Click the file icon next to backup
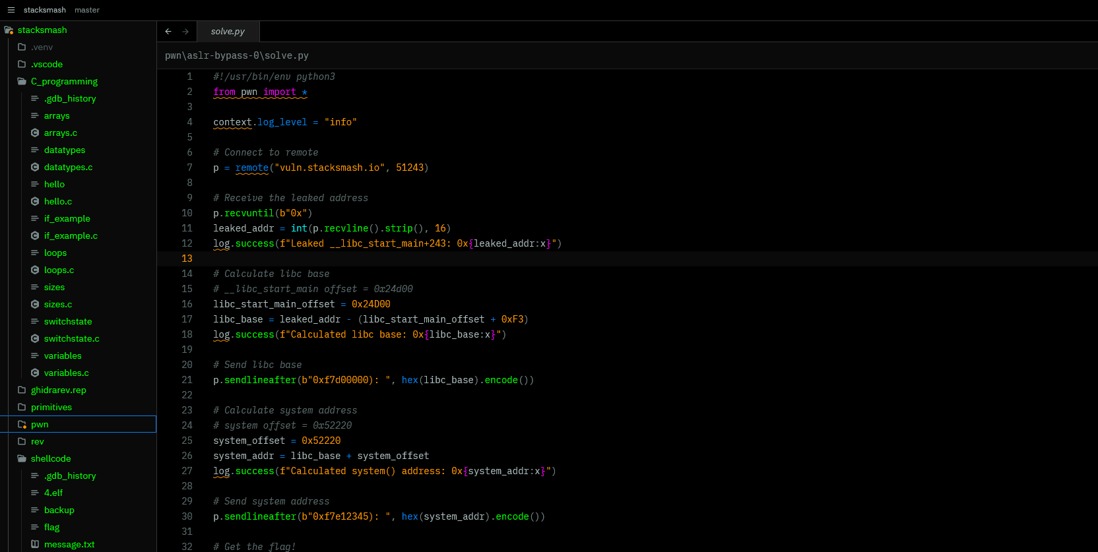Viewport: 1098px width, 552px height. click(x=35, y=510)
